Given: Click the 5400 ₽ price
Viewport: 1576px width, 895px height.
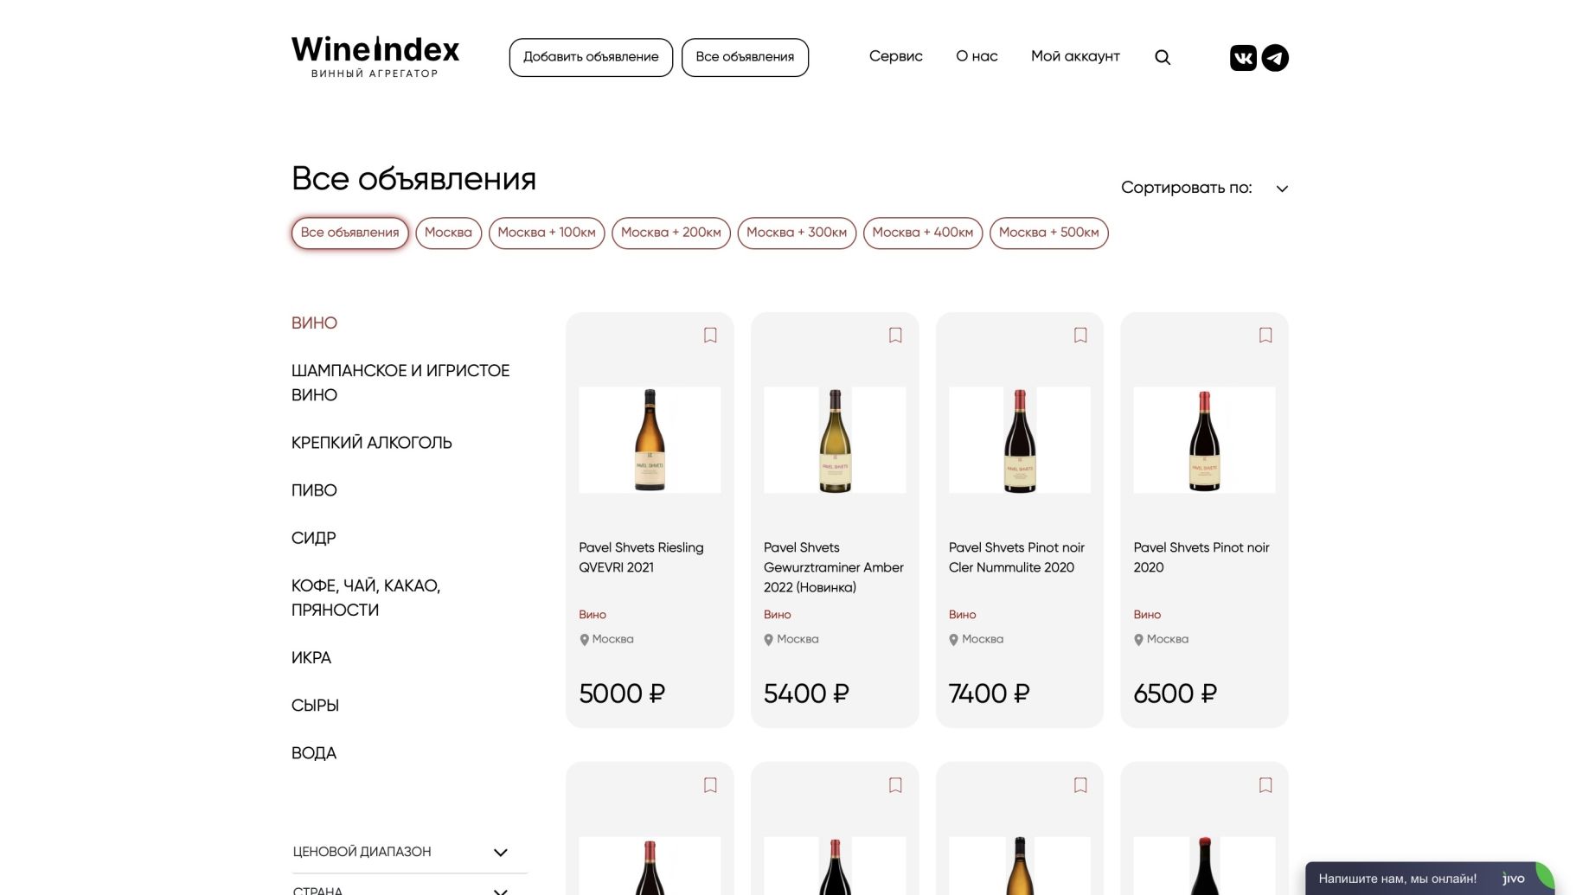Looking at the screenshot, I should (x=806, y=694).
